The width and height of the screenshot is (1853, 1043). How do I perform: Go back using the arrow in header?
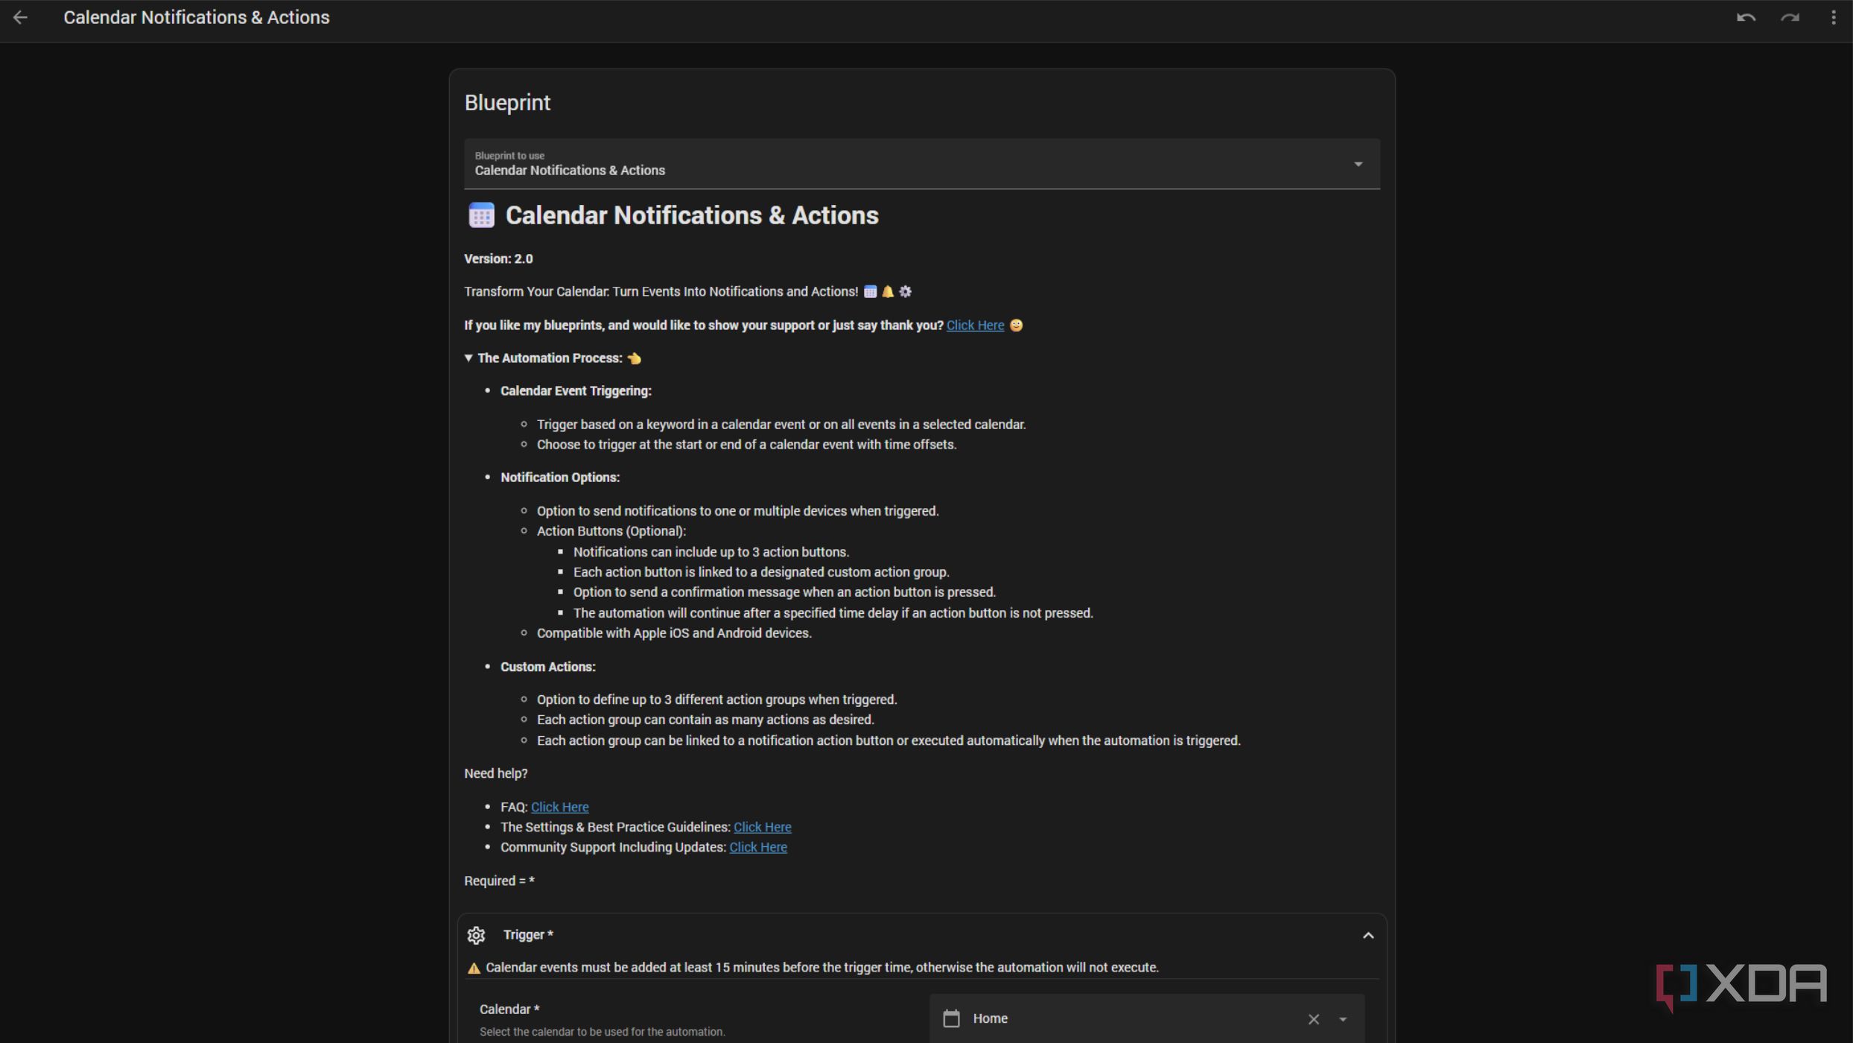coord(20,17)
